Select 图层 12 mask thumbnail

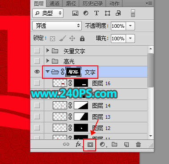point(81,128)
